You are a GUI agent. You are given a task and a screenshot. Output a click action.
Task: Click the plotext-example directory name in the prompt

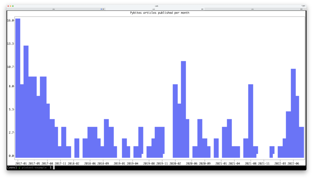(x=34, y=167)
